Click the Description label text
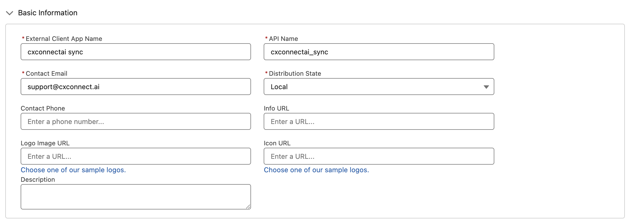Image resolution: width=628 pixels, height=220 pixels. point(38,180)
